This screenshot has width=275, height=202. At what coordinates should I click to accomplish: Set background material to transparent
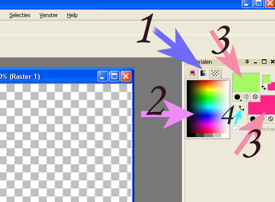[x=270, y=119]
